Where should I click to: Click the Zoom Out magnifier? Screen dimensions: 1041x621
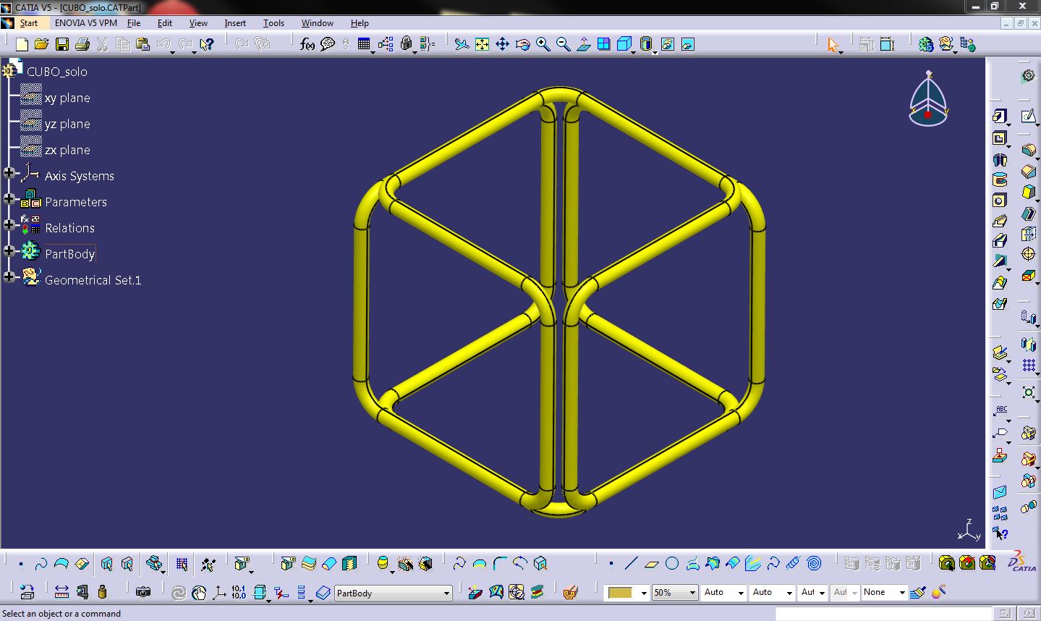click(563, 44)
